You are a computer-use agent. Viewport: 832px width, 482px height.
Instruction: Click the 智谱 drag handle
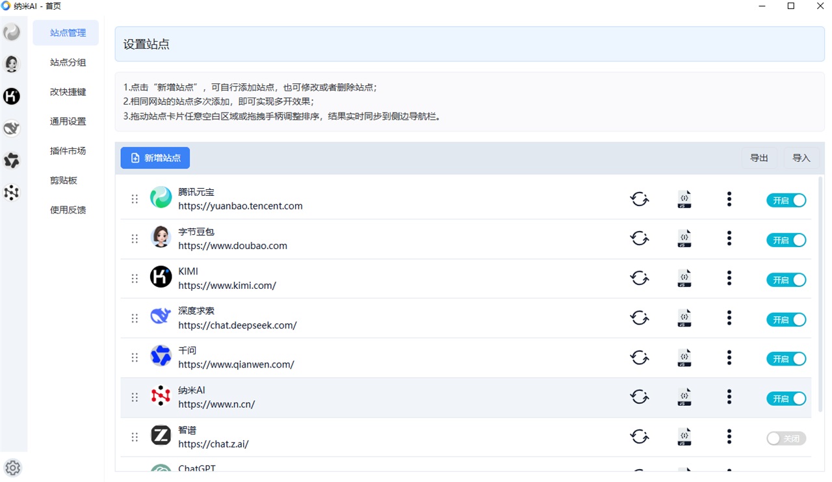pos(135,437)
